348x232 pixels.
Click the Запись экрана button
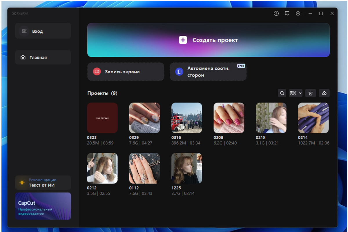click(126, 72)
